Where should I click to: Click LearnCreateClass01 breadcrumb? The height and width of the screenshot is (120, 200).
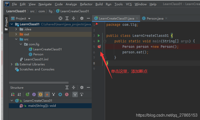click(x=73, y=11)
